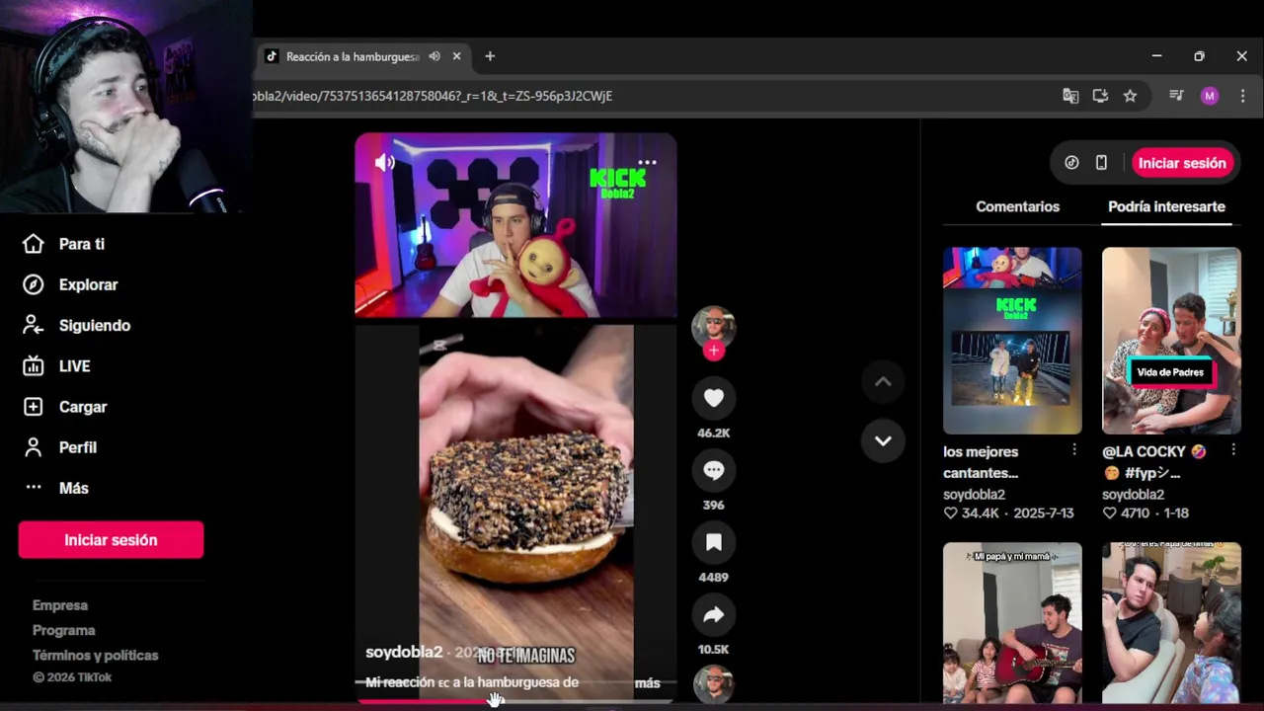Viewport: 1264px width, 711px height.
Task: Open the 'Vida de Padres' video thumbnail
Action: [1171, 341]
